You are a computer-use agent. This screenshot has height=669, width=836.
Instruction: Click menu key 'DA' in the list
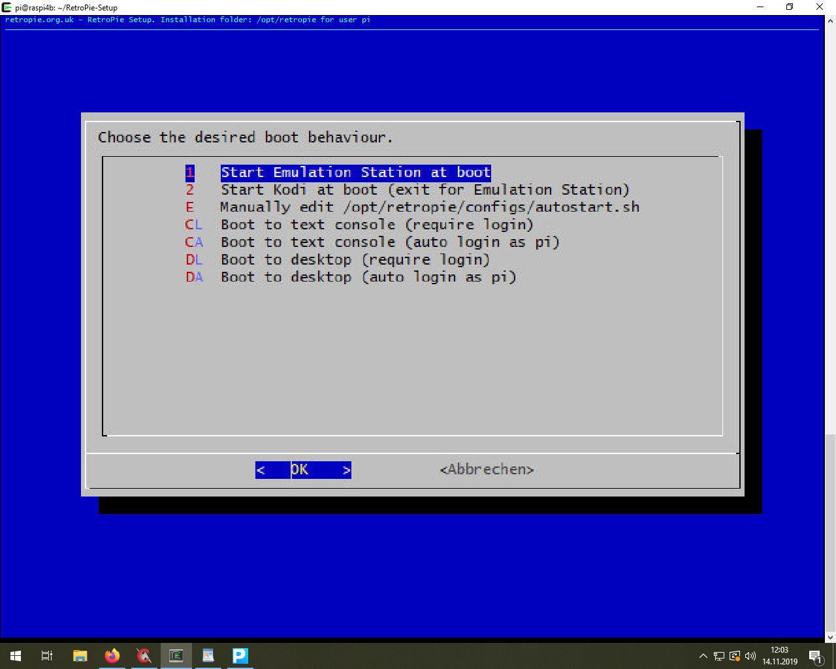(195, 278)
